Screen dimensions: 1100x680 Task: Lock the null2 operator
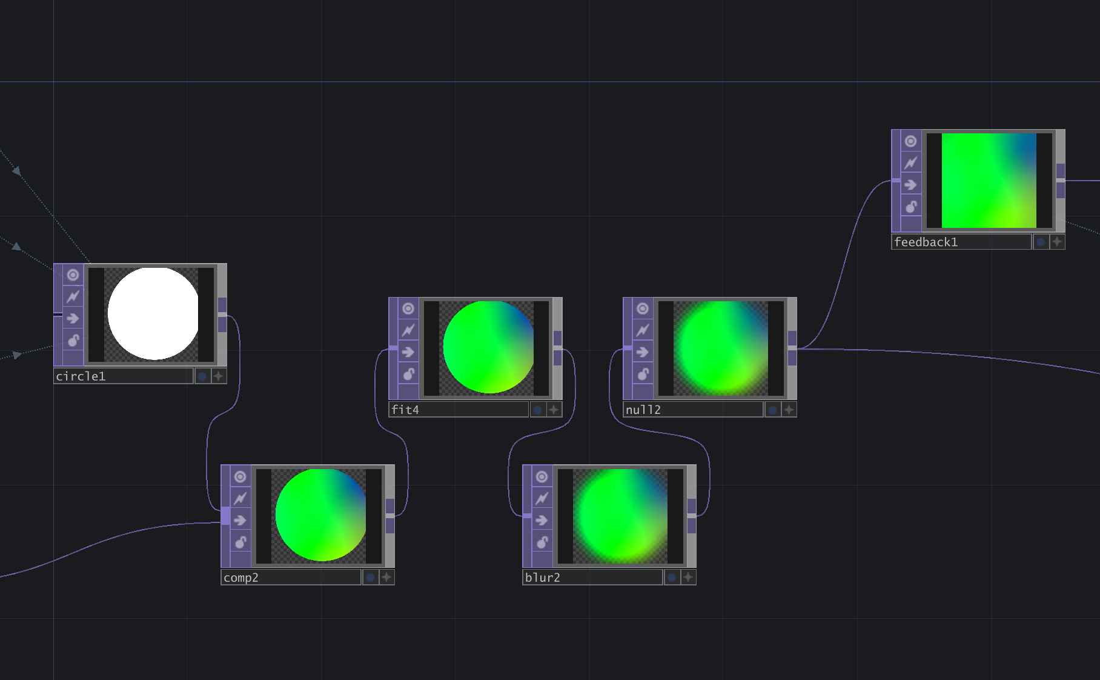[x=643, y=374]
